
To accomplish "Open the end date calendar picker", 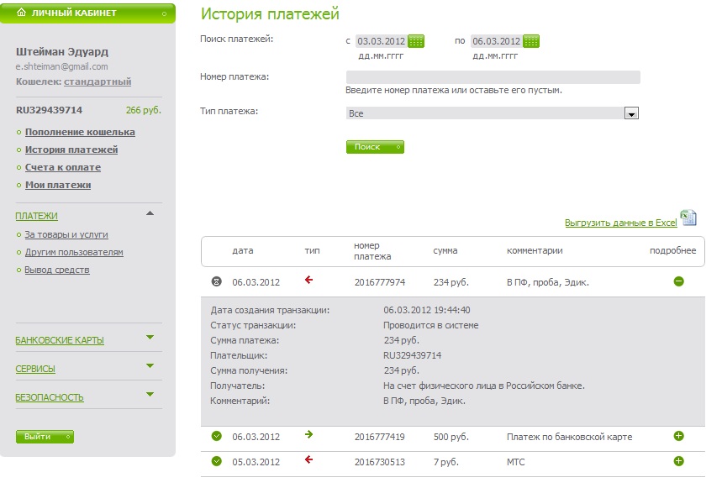I will (x=530, y=41).
